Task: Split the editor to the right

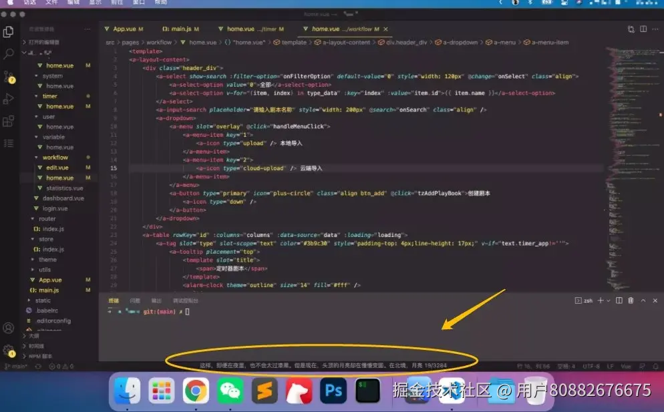Action: point(643,29)
